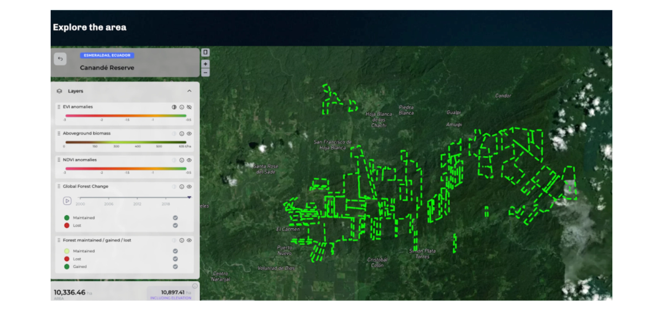Image resolution: width=663 pixels, height=321 pixels.
Task: Click the timeline slider end handle
Action: tap(189, 197)
